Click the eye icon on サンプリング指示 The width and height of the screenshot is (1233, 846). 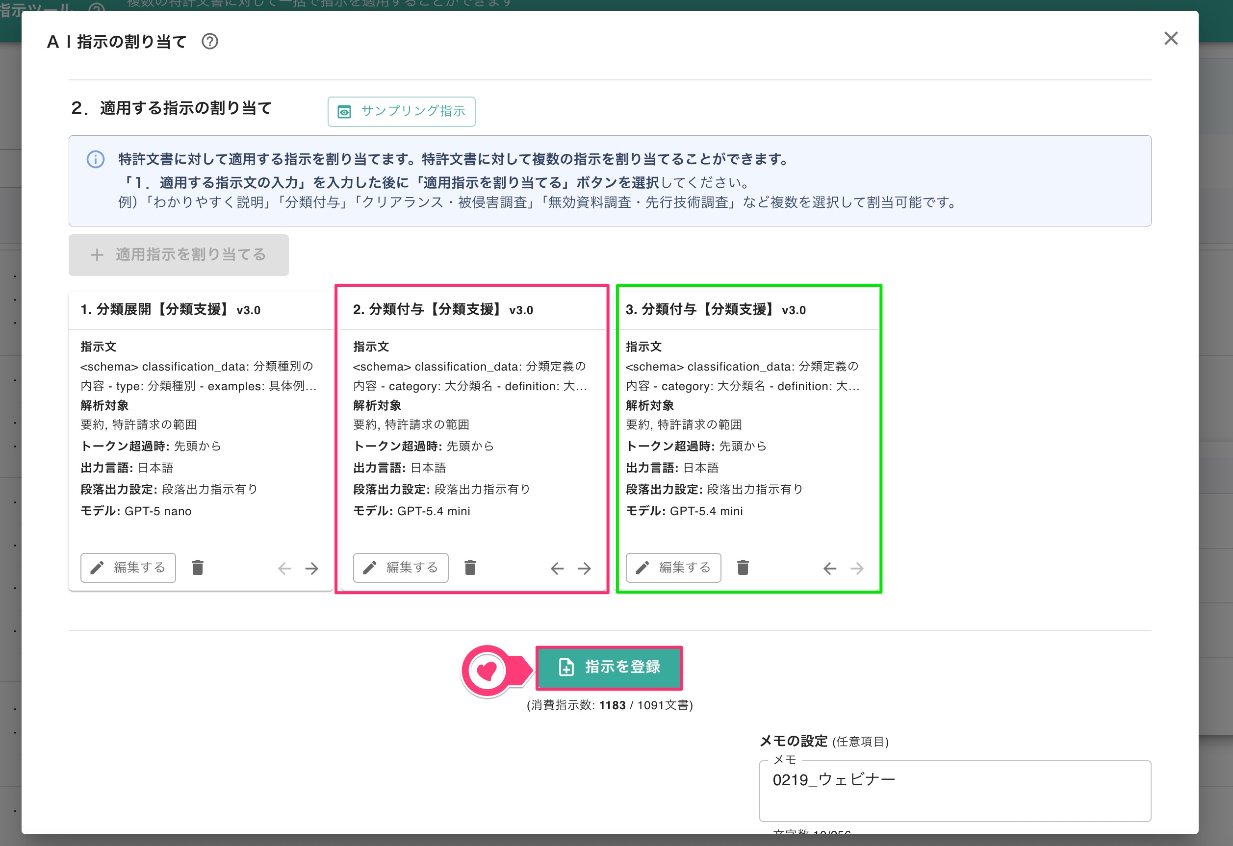[344, 112]
